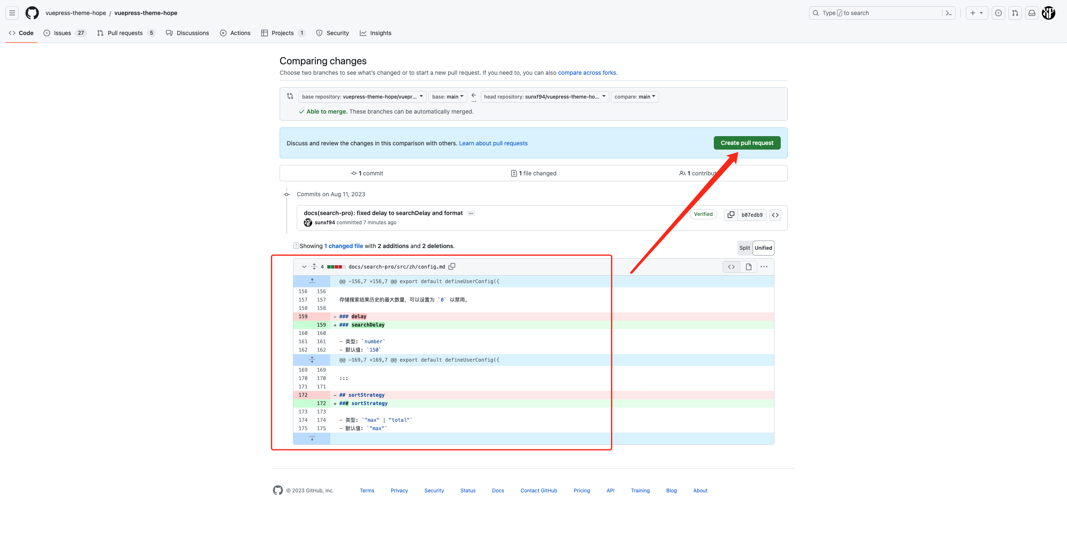1067x550 pixels.
Task: Expand commit message ellipsis button
Action: (471, 213)
